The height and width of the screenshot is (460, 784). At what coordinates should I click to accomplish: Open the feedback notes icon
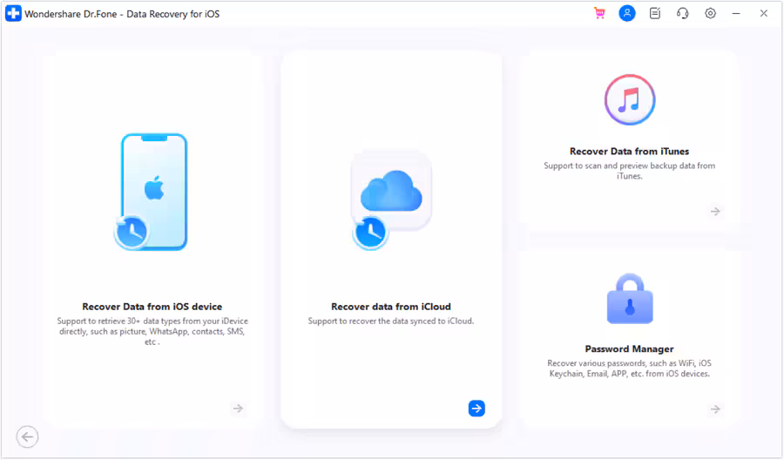655,13
